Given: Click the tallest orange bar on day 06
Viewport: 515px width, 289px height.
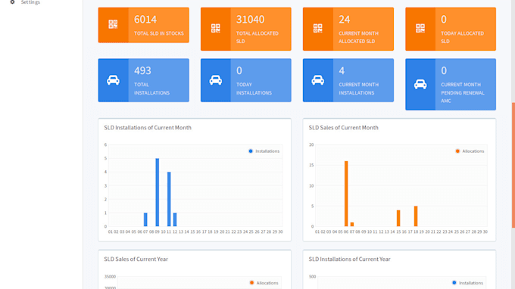Looking at the screenshot, I should coord(346,194).
